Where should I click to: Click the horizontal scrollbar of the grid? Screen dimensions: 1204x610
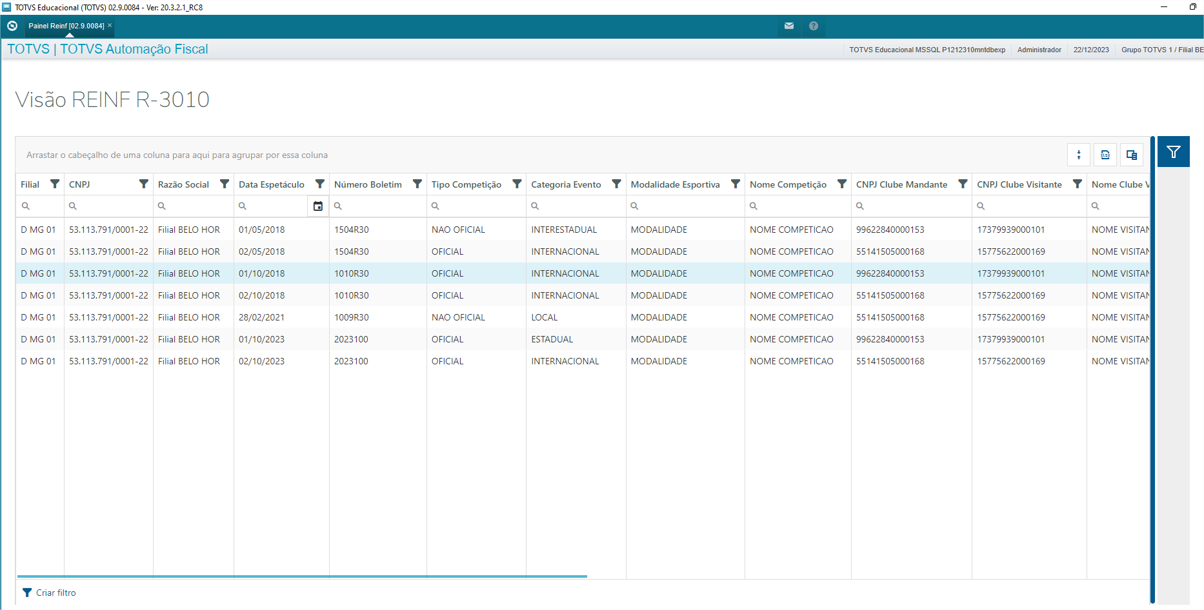302,576
